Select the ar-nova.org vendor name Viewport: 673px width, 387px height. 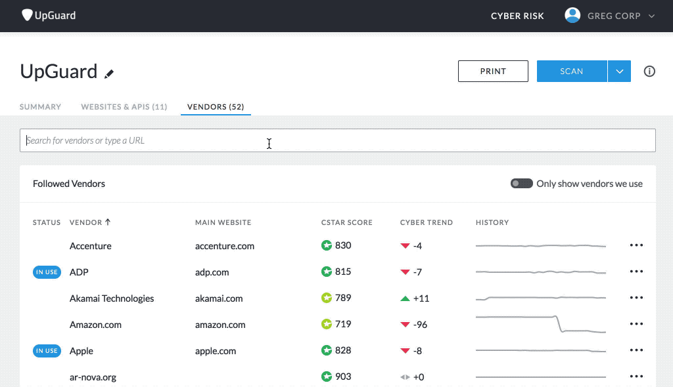93,377
